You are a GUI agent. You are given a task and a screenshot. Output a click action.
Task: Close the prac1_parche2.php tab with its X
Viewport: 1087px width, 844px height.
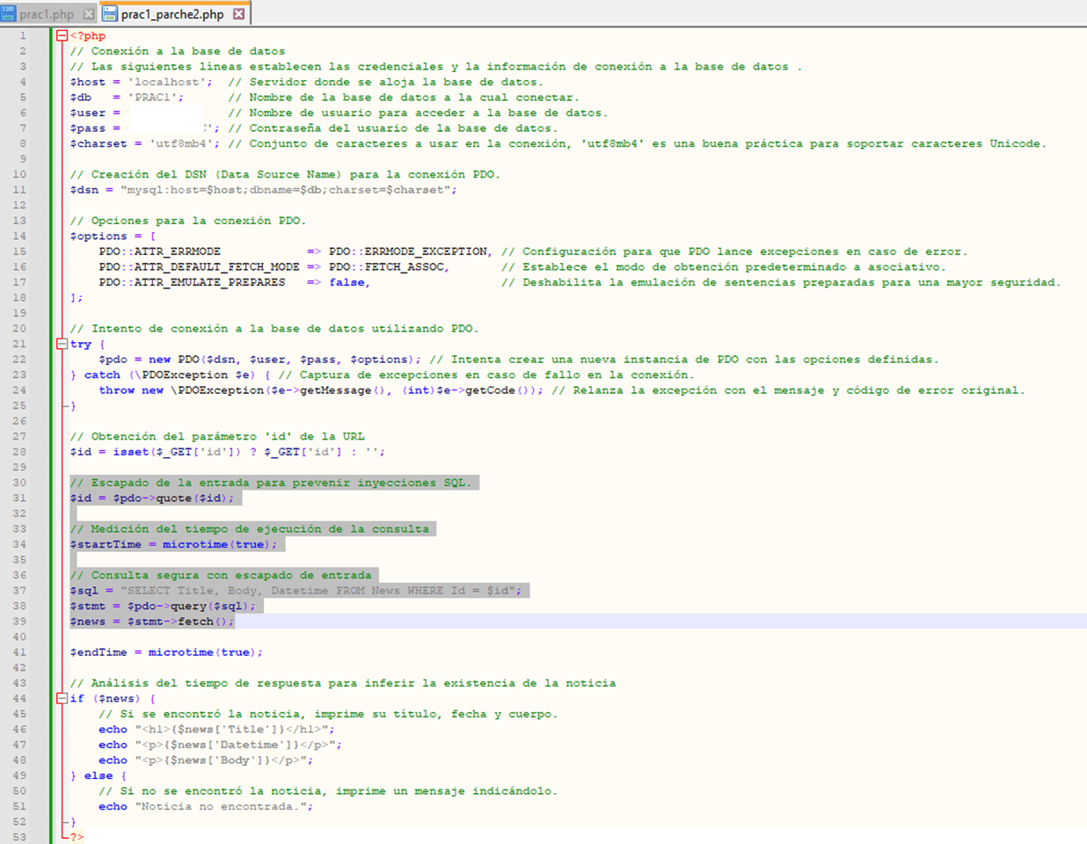[239, 14]
